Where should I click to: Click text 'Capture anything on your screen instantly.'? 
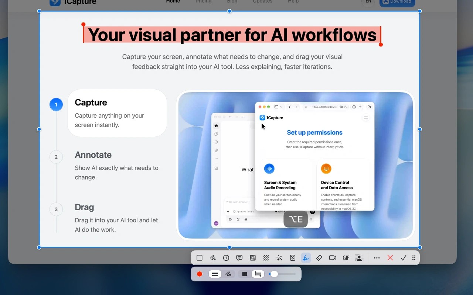click(109, 120)
